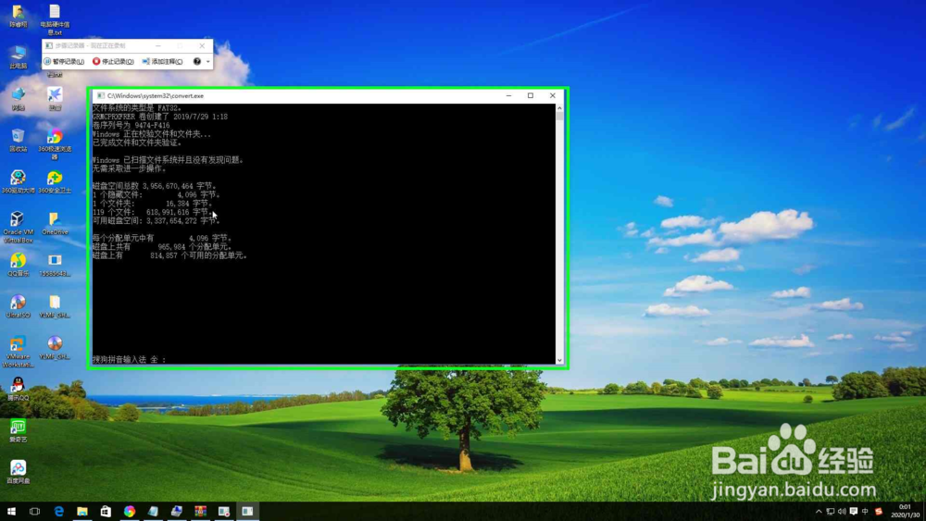Viewport: 926px width, 521px height.
Task: Click the 搜狗拼音输入法 全 prompt line
Action: pos(129,359)
